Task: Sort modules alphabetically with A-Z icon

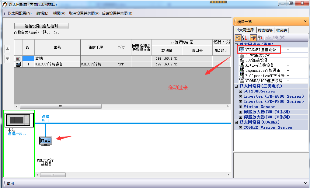Action: point(245,37)
